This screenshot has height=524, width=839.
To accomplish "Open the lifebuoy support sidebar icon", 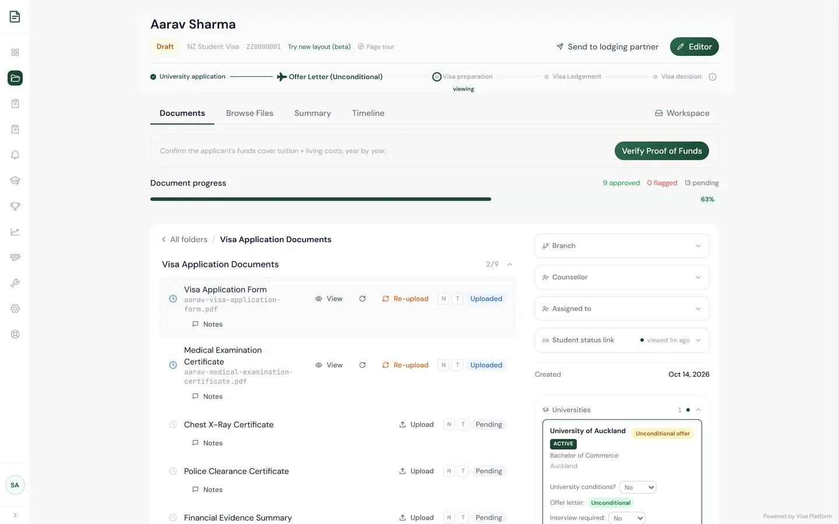I will tap(15, 334).
